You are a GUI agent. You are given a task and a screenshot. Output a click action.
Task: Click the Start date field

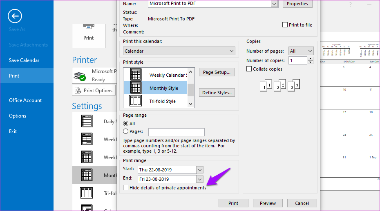click(x=167, y=170)
